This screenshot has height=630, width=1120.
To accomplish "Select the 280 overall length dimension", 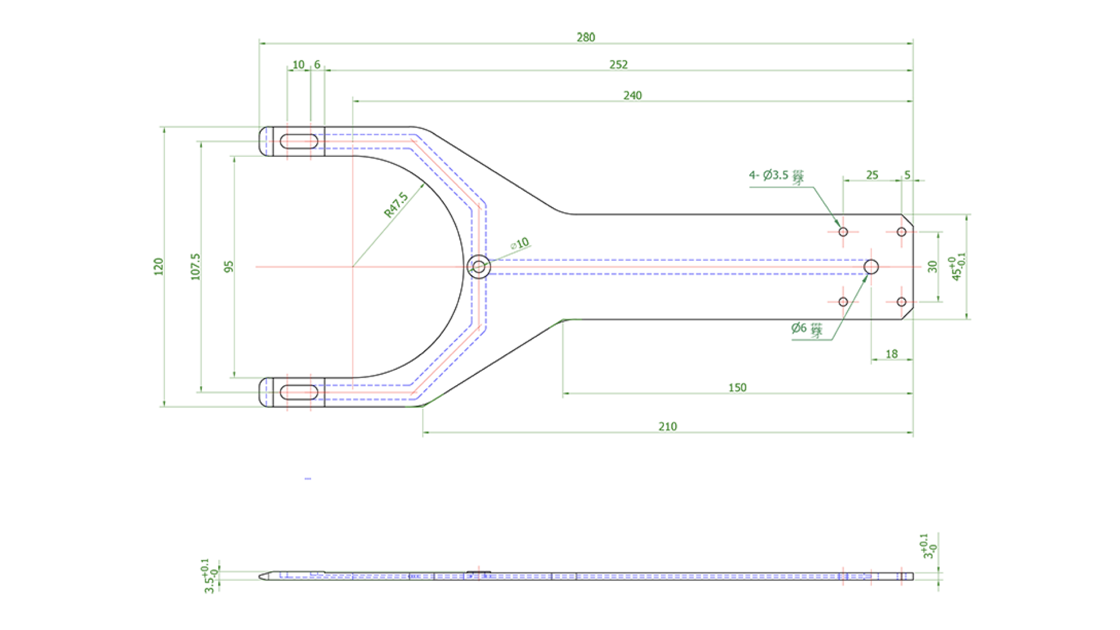I will [586, 37].
